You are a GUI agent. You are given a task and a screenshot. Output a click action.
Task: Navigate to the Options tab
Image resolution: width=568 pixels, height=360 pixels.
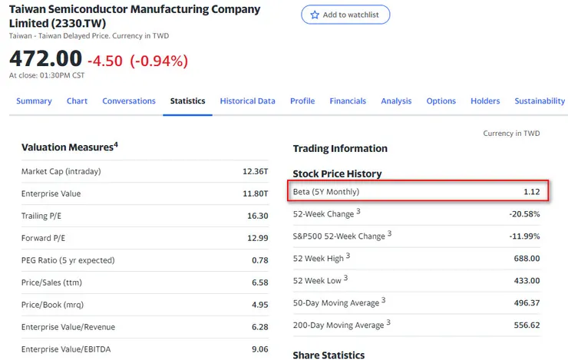coord(441,101)
